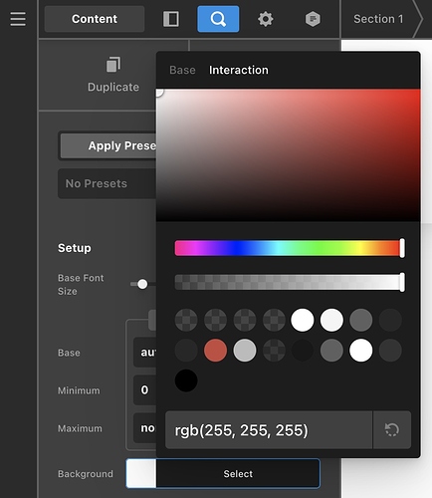Click the rainbow hue slider

click(x=290, y=248)
